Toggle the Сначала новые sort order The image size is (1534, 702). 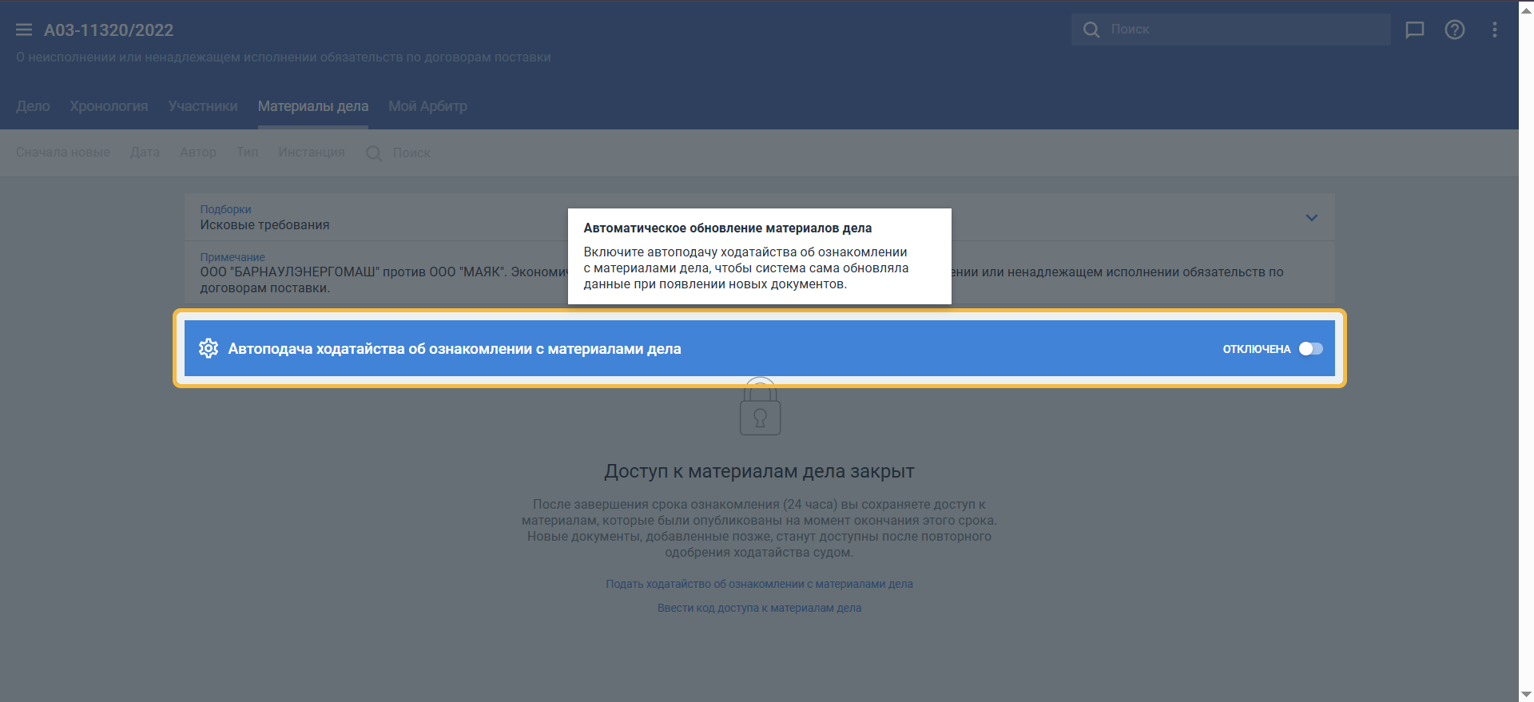point(63,152)
